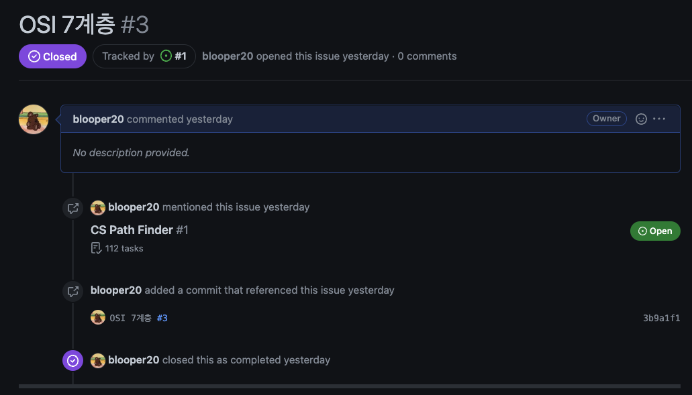This screenshot has width=692, height=395.
Task: Click the commit author avatar beside OSI 7계층
Action: tap(98, 317)
